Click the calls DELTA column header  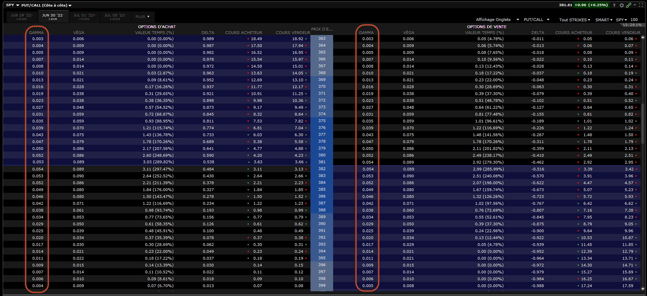[208, 33]
